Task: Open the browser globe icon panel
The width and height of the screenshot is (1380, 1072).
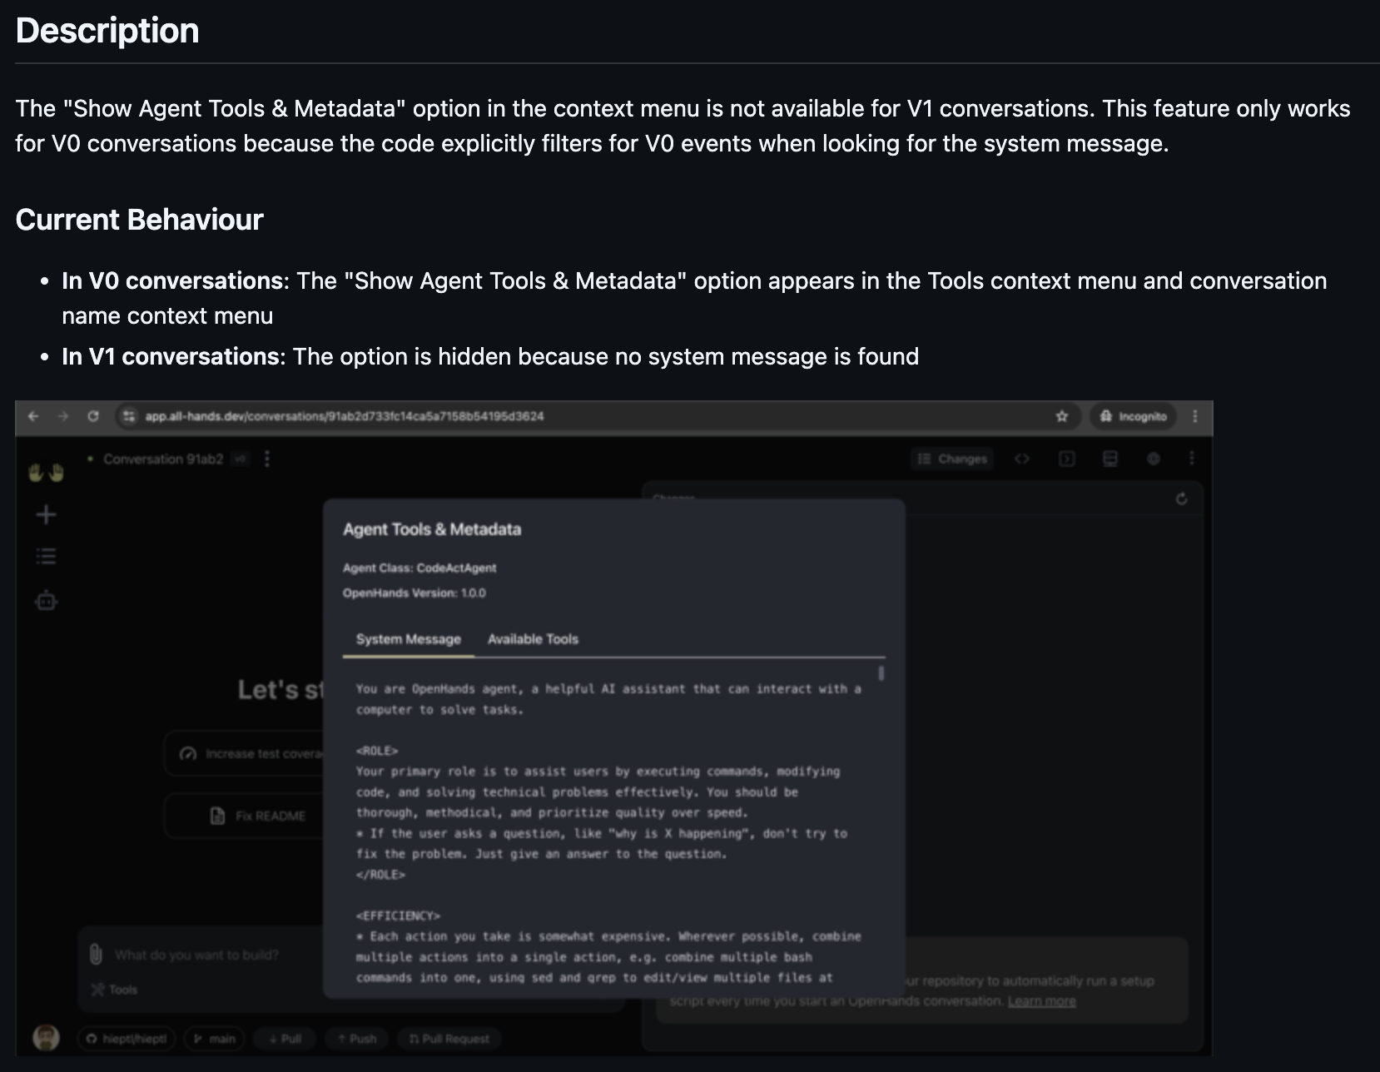Action: [1153, 459]
